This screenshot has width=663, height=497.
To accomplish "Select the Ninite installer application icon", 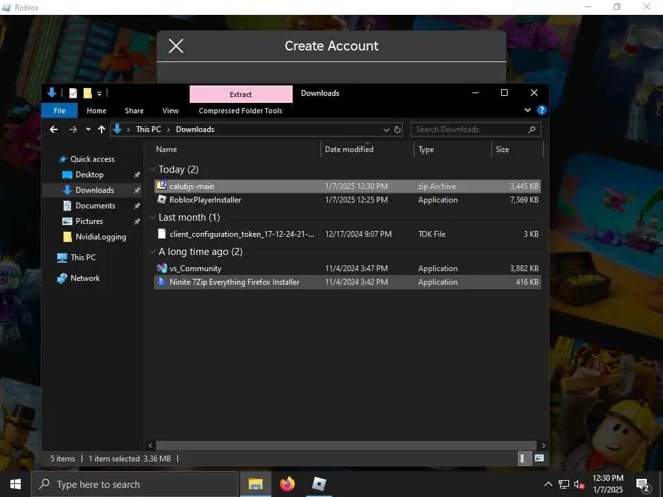I will point(161,282).
